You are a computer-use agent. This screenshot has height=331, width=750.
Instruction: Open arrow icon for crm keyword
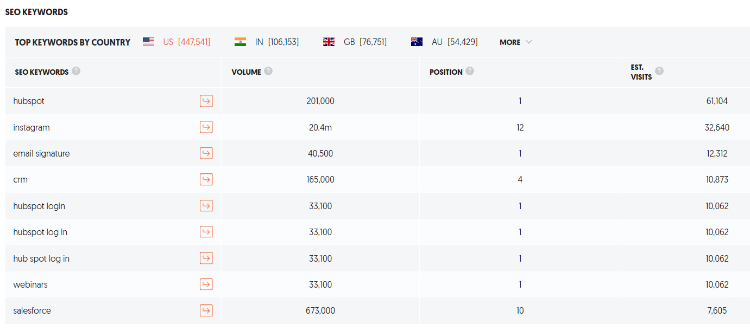206,179
